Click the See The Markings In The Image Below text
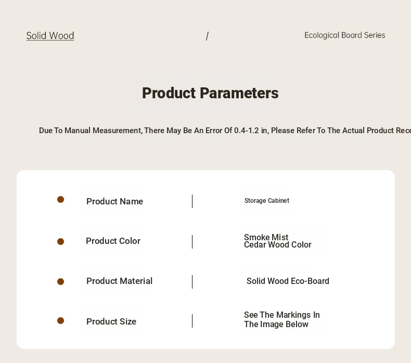The image size is (411, 363). [281, 319]
